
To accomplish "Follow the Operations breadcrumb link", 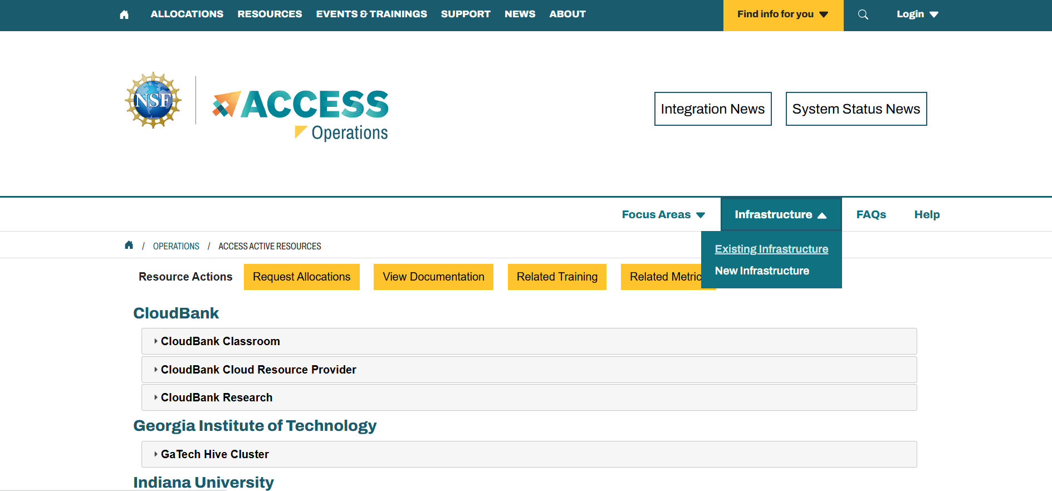I will (x=176, y=246).
